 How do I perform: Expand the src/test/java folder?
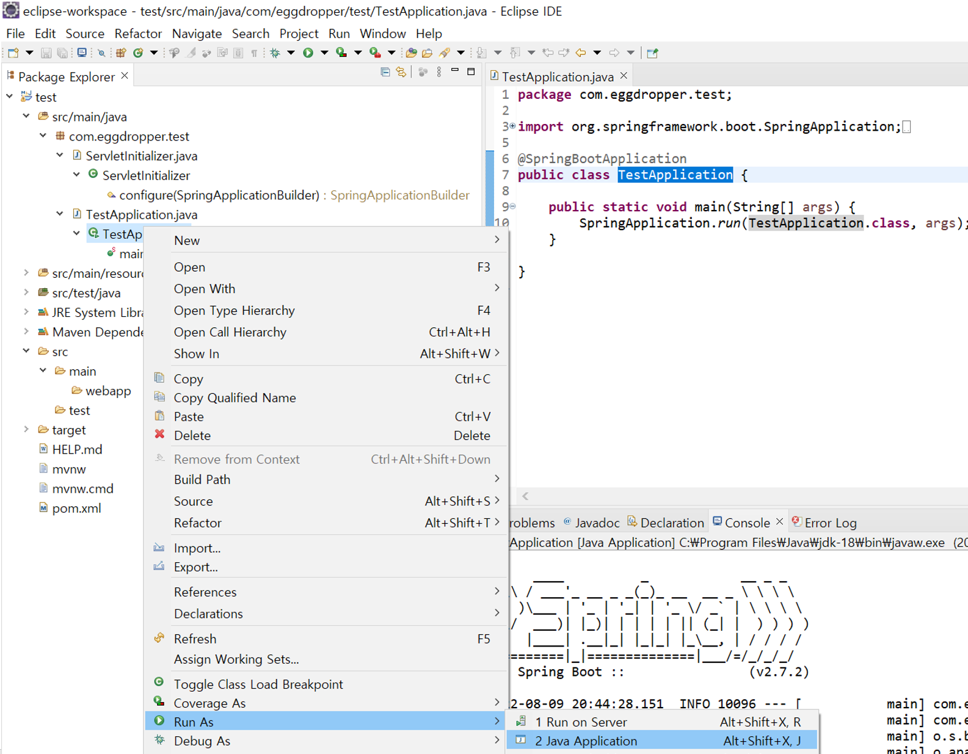[26, 292]
